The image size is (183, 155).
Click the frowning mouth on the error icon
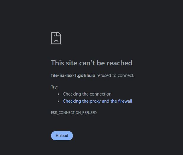[x=56, y=41]
